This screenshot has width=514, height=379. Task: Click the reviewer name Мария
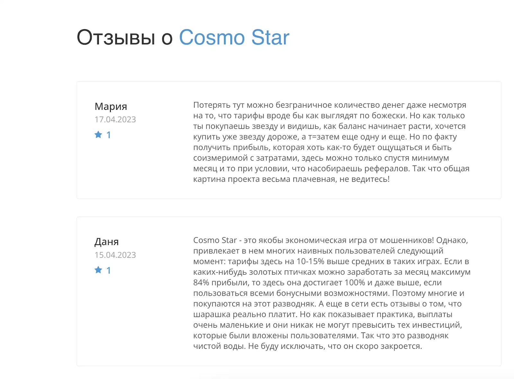111,106
